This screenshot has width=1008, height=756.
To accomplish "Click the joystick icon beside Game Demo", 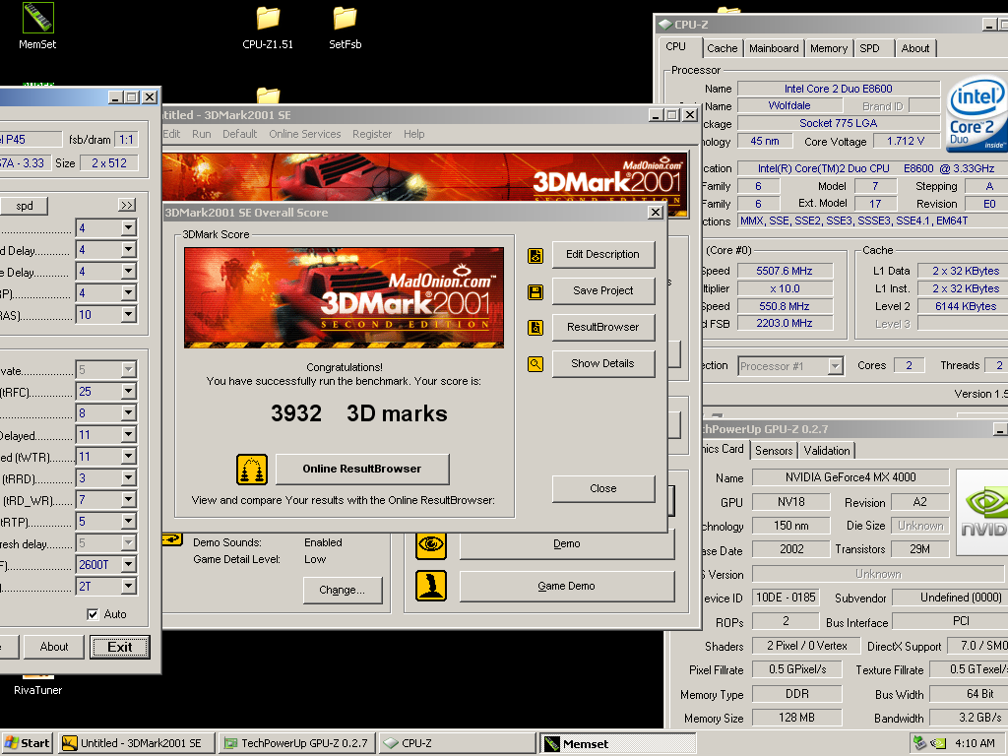I will click(x=431, y=587).
